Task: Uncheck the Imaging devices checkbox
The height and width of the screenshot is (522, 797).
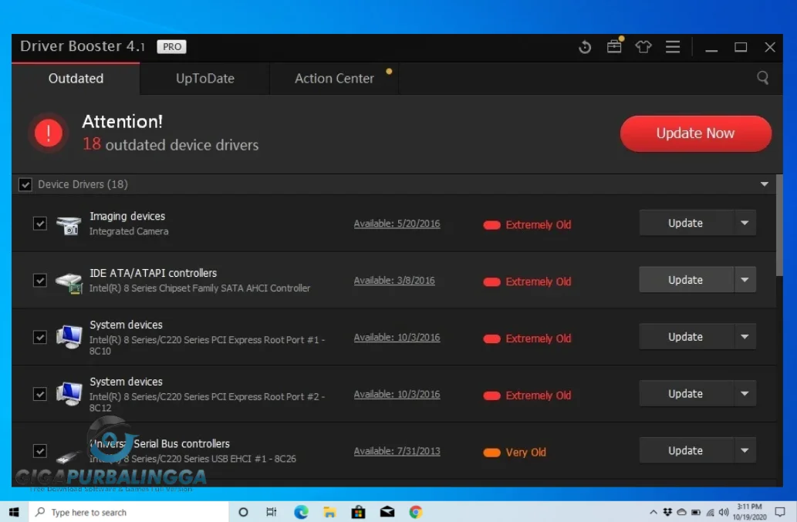Action: 39,224
